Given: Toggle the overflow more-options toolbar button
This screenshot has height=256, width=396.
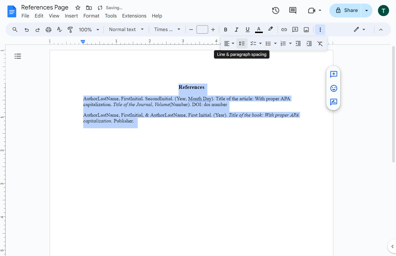Looking at the screenshot, I should (320, 29).
